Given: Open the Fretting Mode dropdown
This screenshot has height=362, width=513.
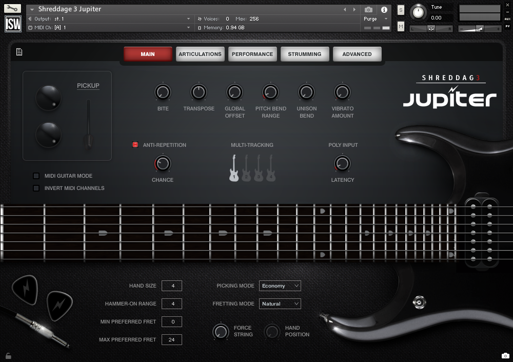Looking at the screenshot, I should click(280, 303).
